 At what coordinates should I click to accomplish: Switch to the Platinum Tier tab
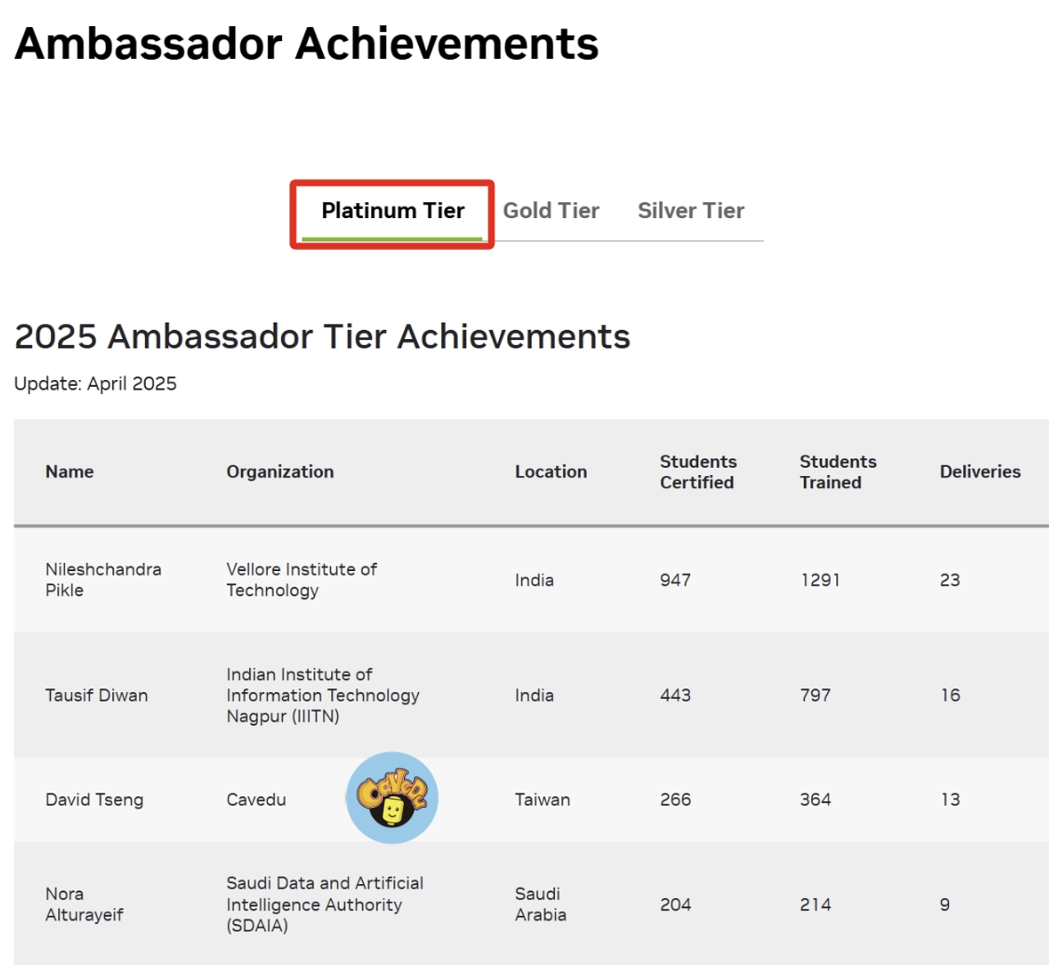click(x=393, y=211)
